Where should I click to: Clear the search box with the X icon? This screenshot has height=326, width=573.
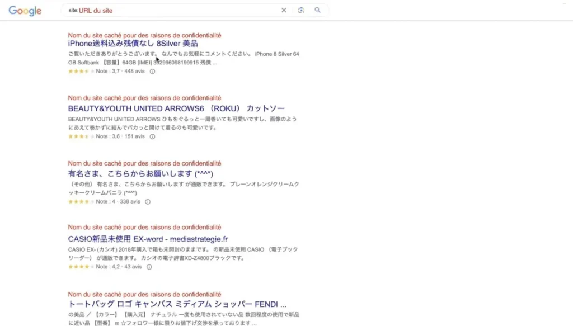click(284, 10)
